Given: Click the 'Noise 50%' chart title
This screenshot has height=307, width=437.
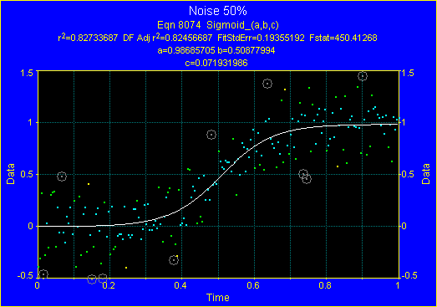Looking at the screenshot, I should pos(217,11).
